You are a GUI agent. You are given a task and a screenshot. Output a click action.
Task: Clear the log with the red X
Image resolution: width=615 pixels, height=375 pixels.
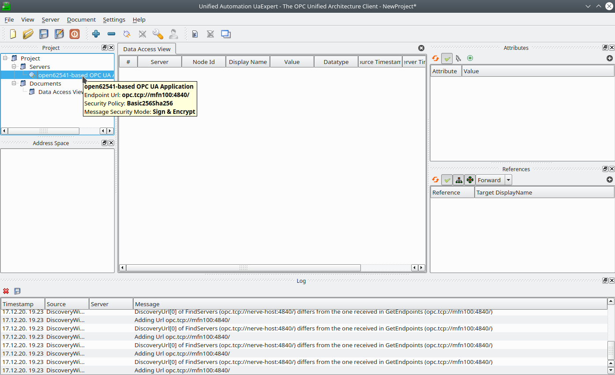coord(6,291)
